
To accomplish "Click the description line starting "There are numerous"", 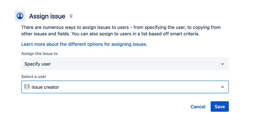I will 121,27.
